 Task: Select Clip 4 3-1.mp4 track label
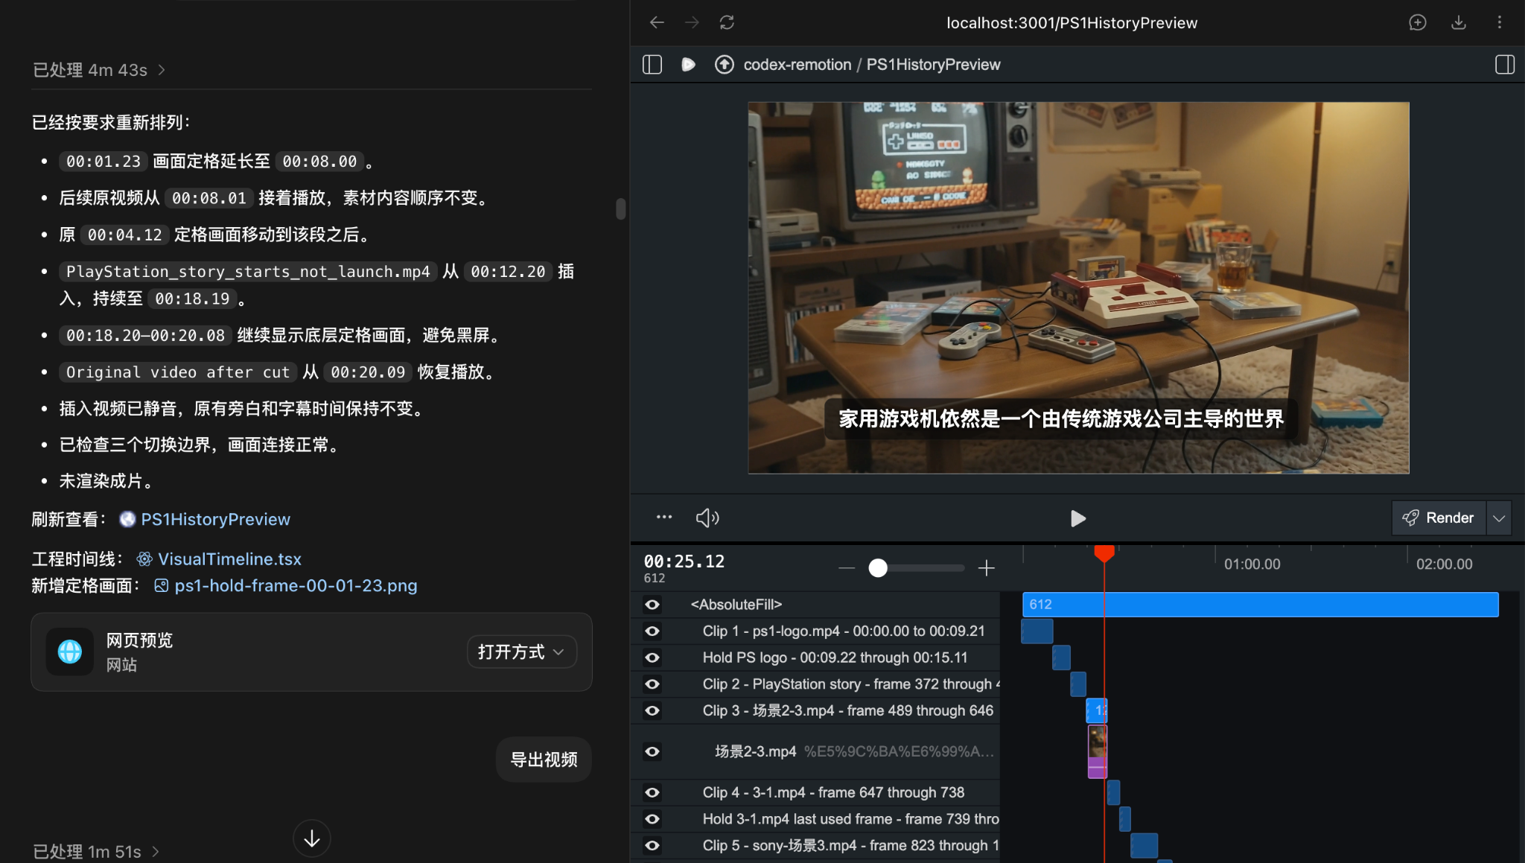pyautogui.click(x=833, y=792)
